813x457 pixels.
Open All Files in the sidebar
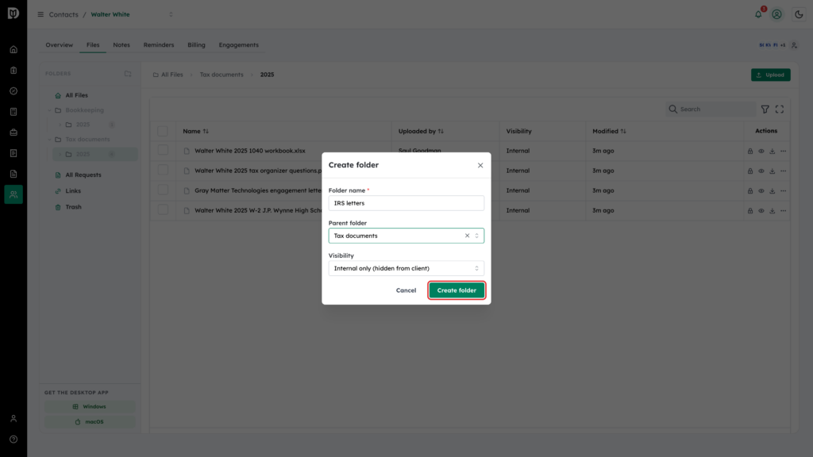[76, 95]
